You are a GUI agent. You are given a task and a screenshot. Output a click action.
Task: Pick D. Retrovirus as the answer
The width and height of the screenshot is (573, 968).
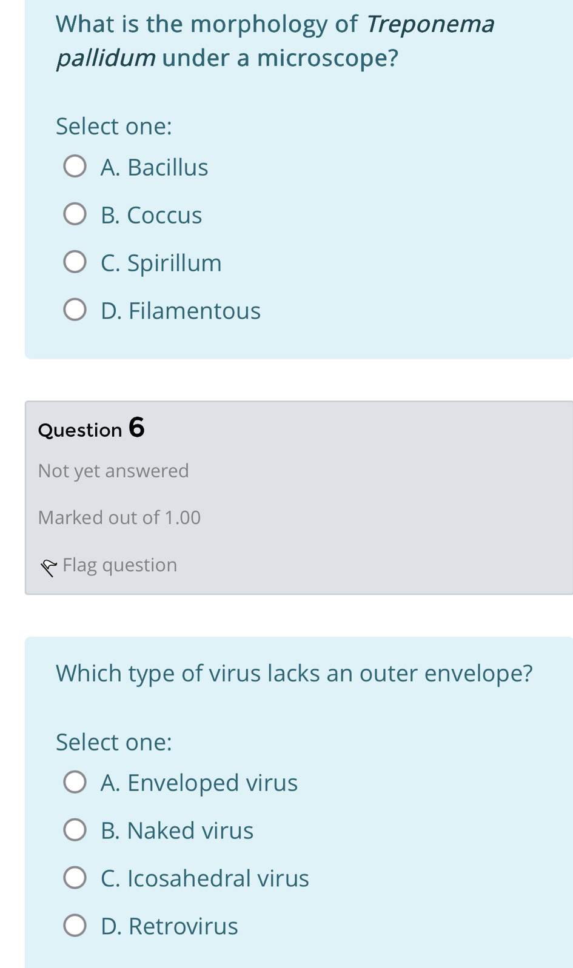pos(75,925)
